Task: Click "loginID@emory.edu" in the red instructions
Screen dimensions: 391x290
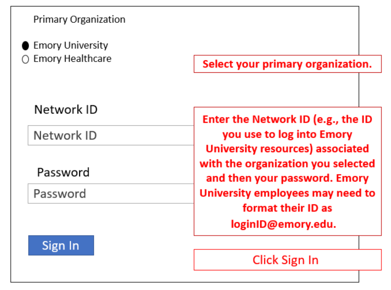Action: tap(283, 223)
